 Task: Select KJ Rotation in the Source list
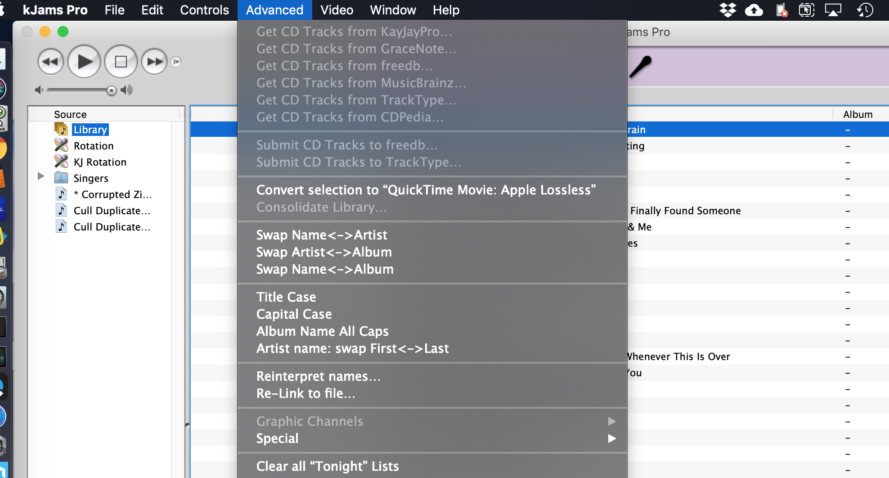[x=100, y=162]
